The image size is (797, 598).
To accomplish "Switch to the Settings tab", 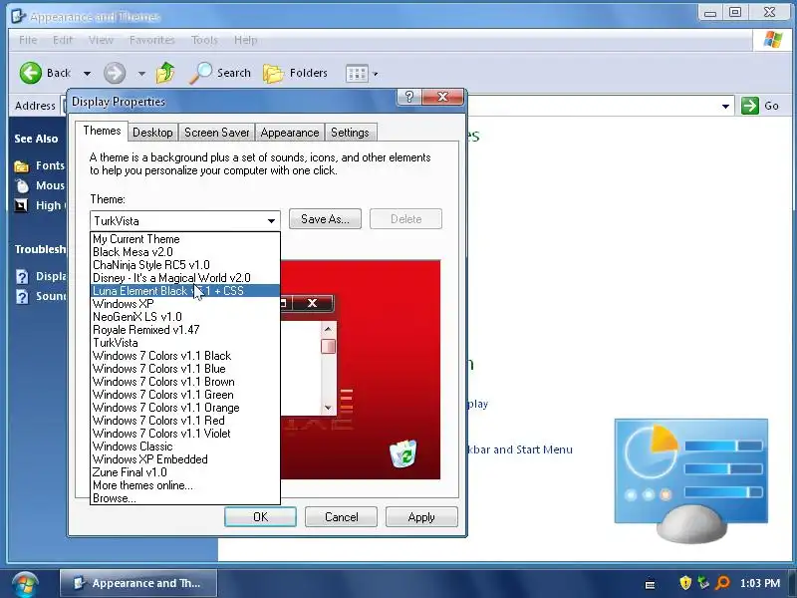I will pyautogui.click(x=350, y=133).
